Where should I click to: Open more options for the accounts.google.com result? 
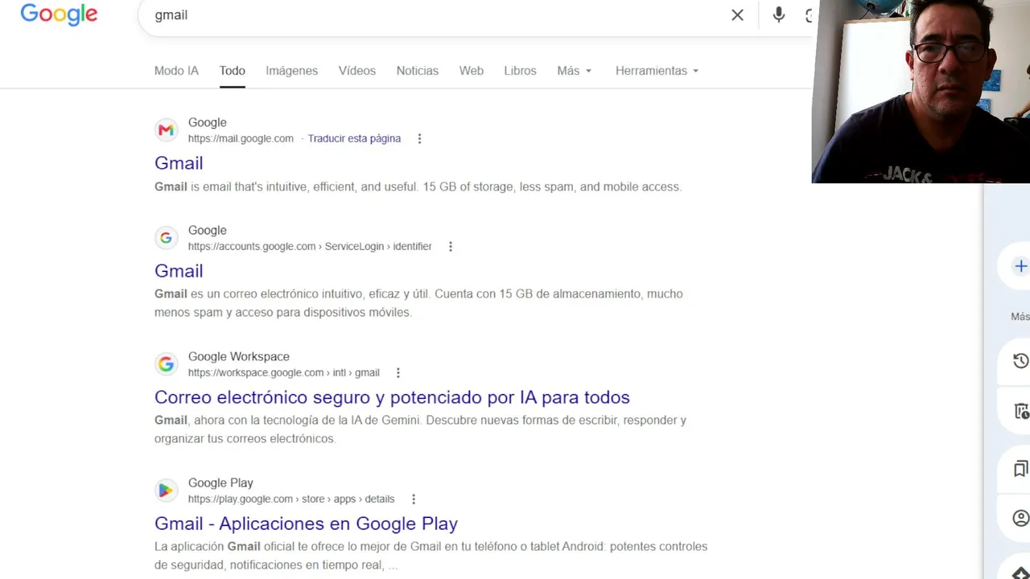coord(451,246)
